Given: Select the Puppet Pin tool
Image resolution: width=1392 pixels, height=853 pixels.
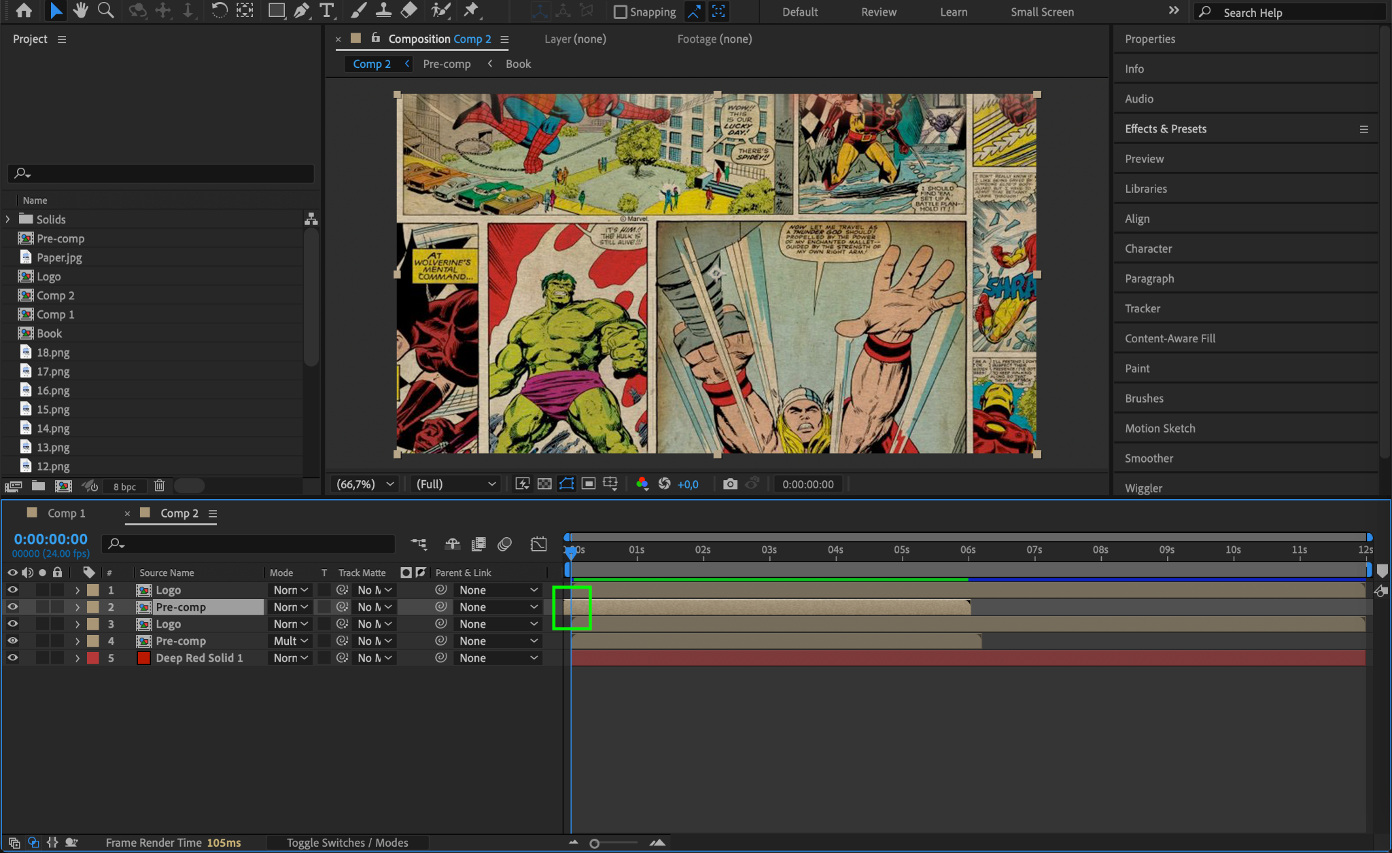Looking at the screenshot, I should 470,10.
